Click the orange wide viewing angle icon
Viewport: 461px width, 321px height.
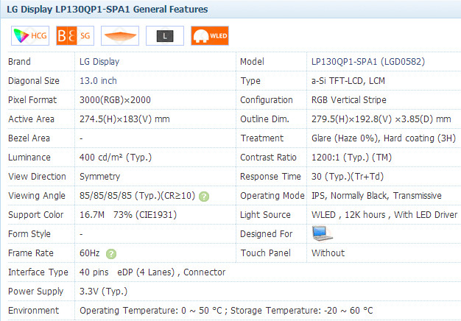[120, 35]
